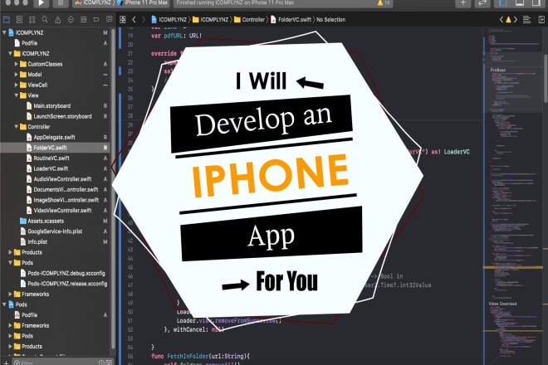Jump to the next issue in jump bar
This screenshot has width=548, height=365.
pos(516,20)
